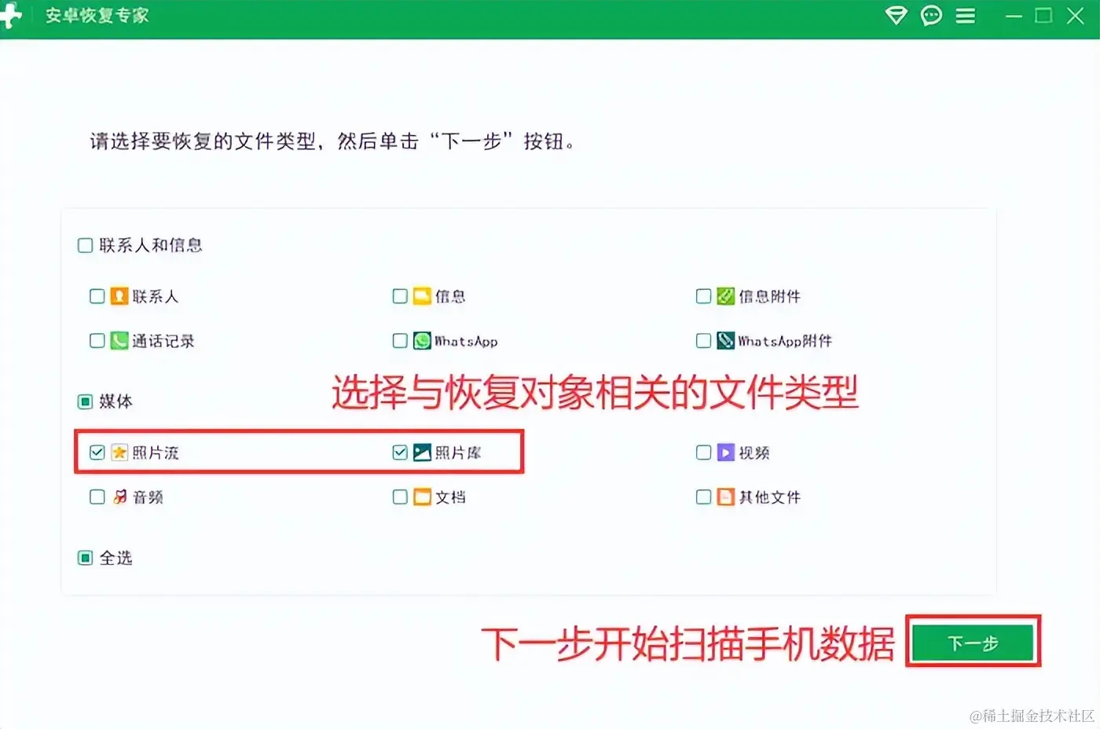
Task: Click the green 信息附件 attachment icon
Action: [725, 296]
